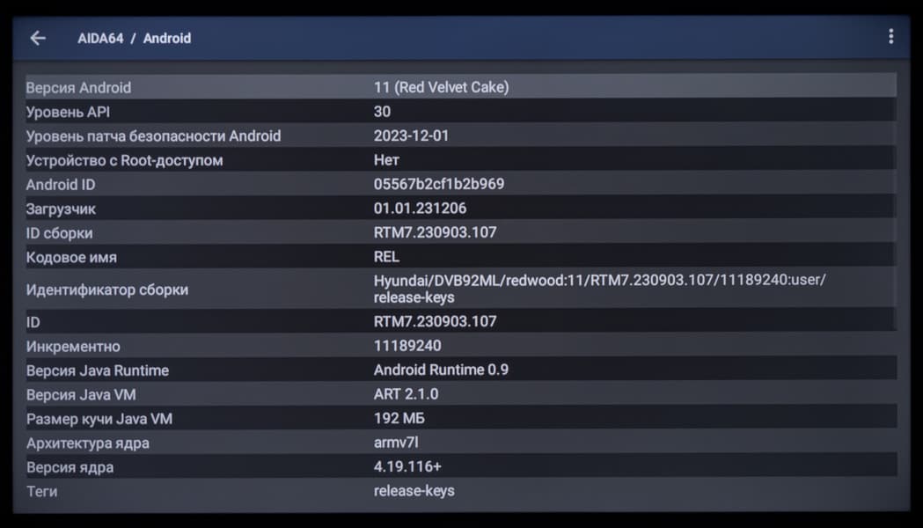Click the API level value 30
This screenshot has height=528, width=923.
point(382,111)
